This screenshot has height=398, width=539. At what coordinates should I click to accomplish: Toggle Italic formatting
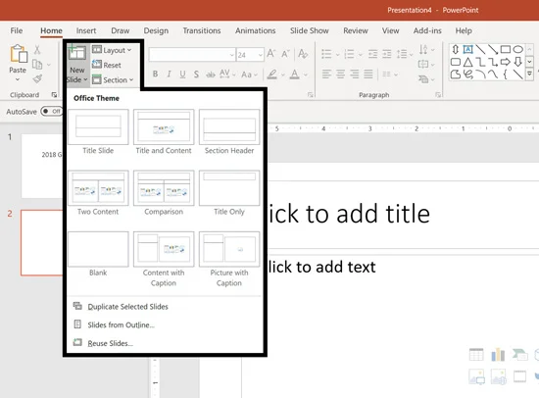click(x=169, y=74)
